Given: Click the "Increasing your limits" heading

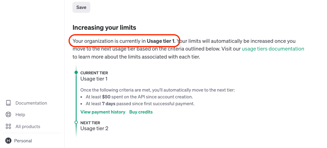Looking at the screenshot, I should [104, 28].
